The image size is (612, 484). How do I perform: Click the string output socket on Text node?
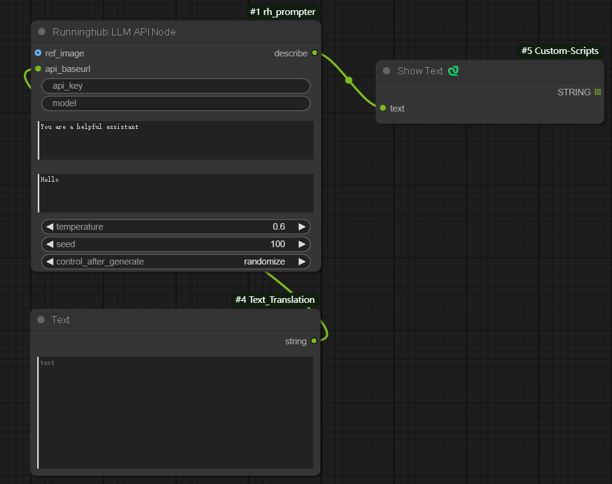point(314,341)
